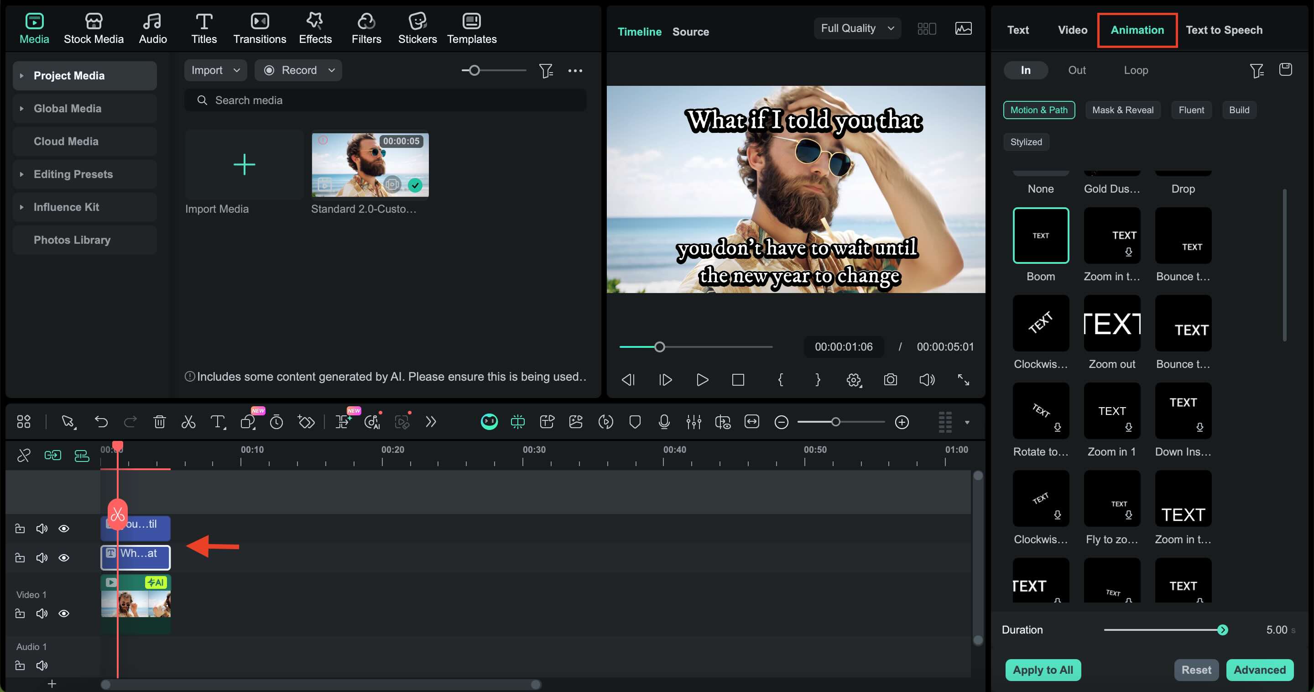
Task: Open the Import dropdown arrow
Action: pyautogui.click(x=236, y=70)
